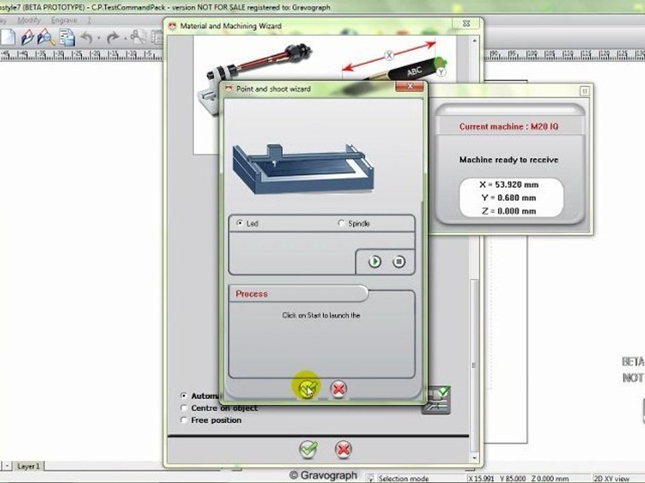The height and width of the screenshot is (483, 645).
Task: Click the X 15.991 status bar coordinate
Action: (482, 478)
